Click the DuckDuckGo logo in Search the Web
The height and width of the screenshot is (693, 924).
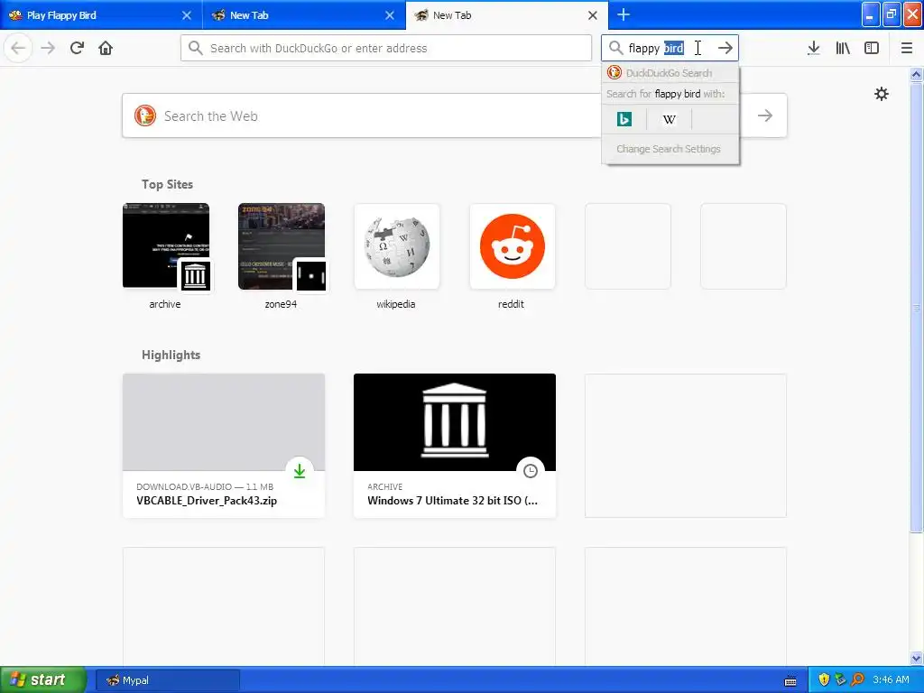pos(145,115)
